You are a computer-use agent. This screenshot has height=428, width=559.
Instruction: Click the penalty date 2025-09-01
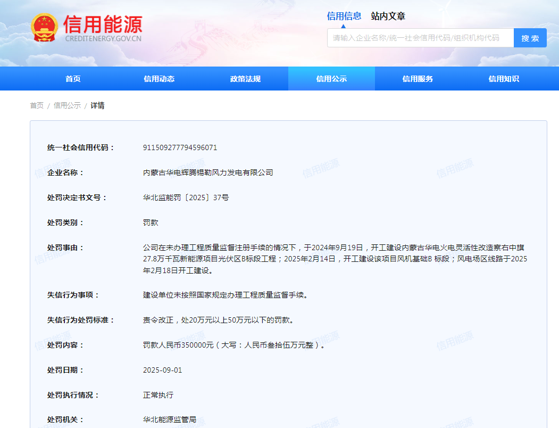pos(162,370)
